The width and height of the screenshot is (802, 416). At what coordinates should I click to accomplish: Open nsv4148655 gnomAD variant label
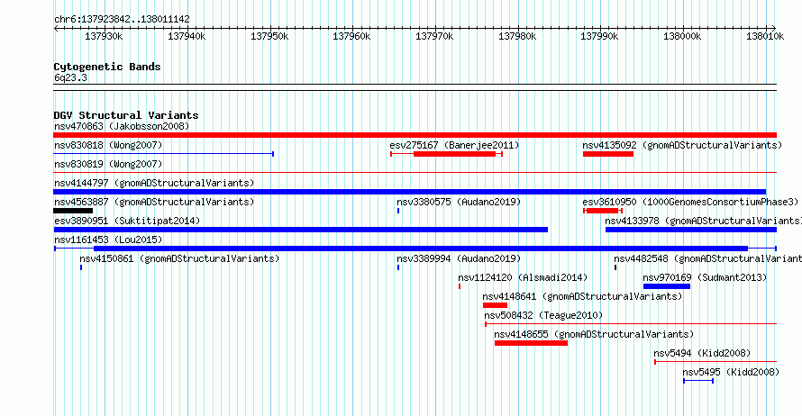(x=594, y=334)
